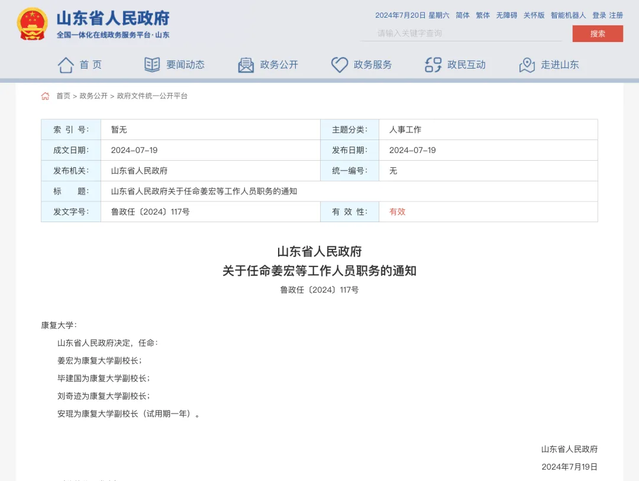Click the keyword search input field
The height and width of the screenshot is (481, 639).
[x=461, y=34]
